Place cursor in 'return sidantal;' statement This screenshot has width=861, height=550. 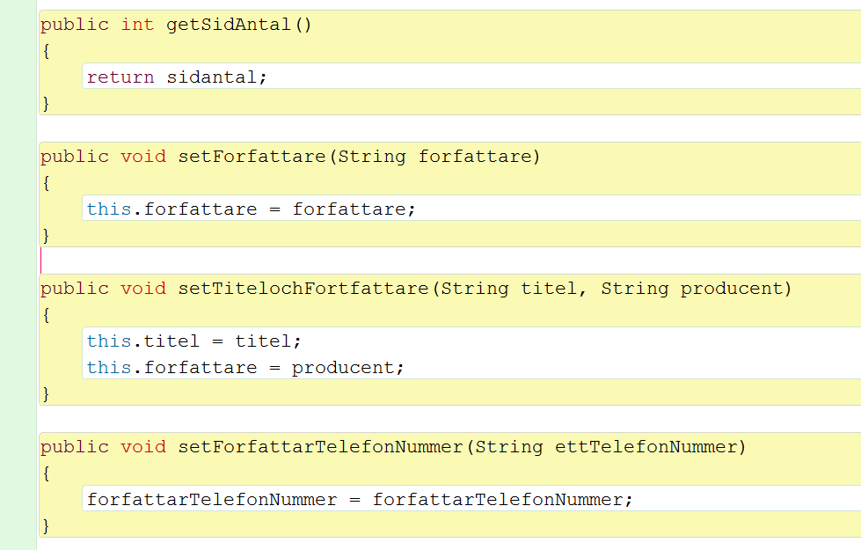pos(177,77)
